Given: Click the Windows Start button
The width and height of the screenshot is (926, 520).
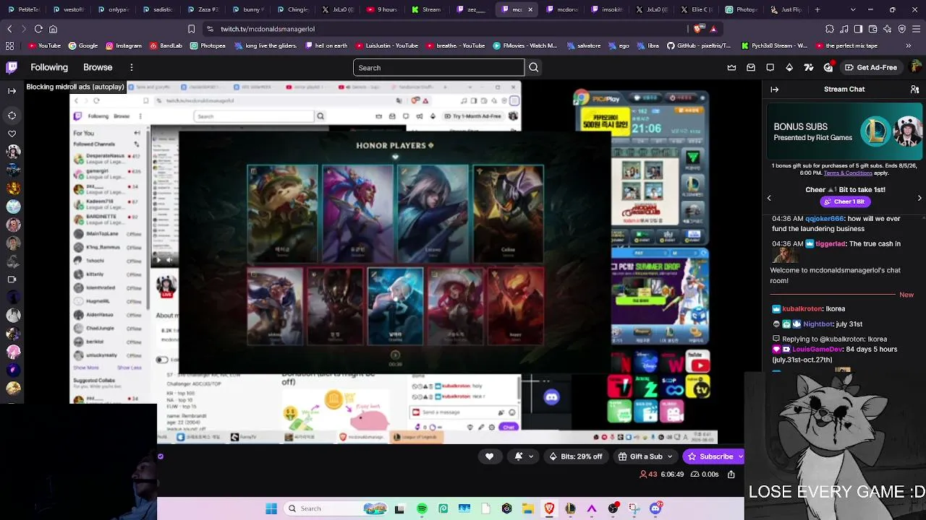Looking at the screenshot, I should pos(271,508).
